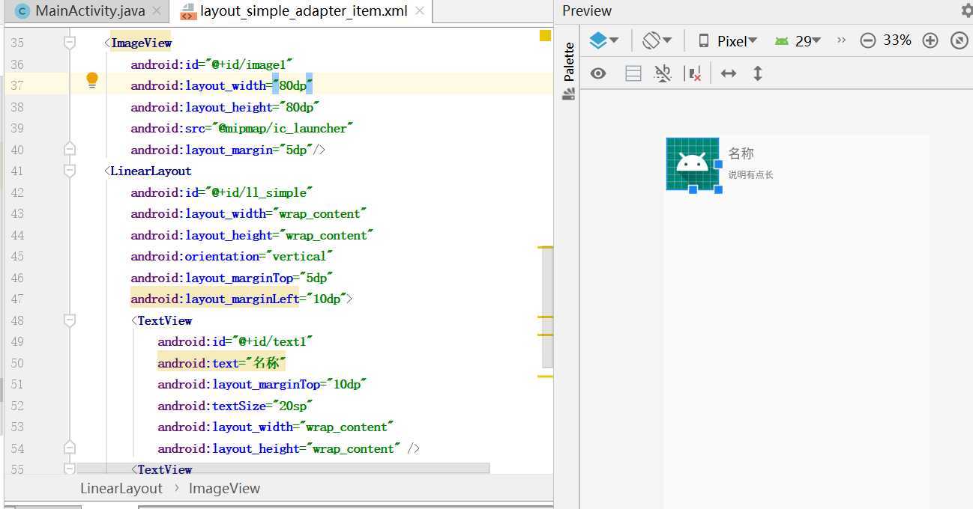Image resolution: width=973 pixels, height=509 pixels.
Task: Click line number 37 in the gutter
Action: [x=17, y=85]
